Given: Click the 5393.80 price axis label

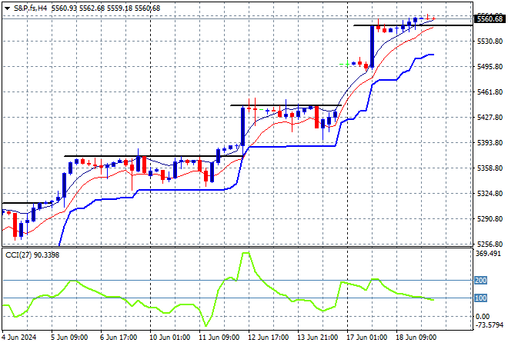Looking at the screenshot, I should 490,143.
